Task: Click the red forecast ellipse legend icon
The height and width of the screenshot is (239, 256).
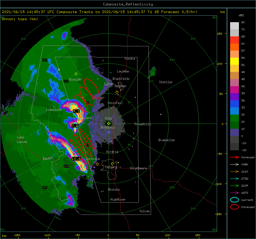Action: pos(234,207)
